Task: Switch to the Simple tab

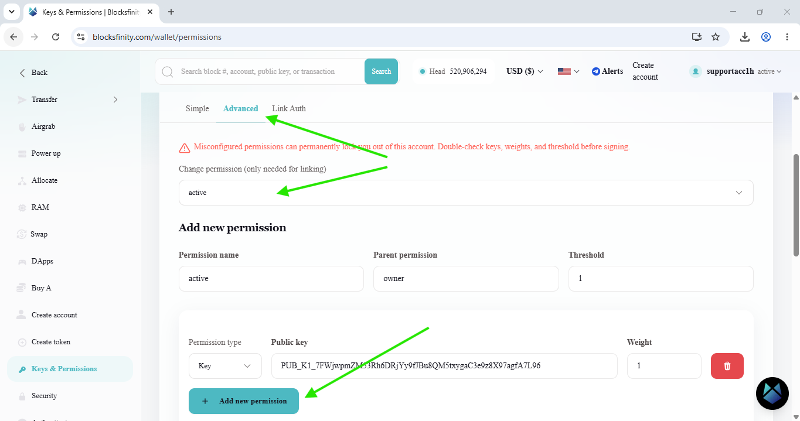Action: (198, 109)
